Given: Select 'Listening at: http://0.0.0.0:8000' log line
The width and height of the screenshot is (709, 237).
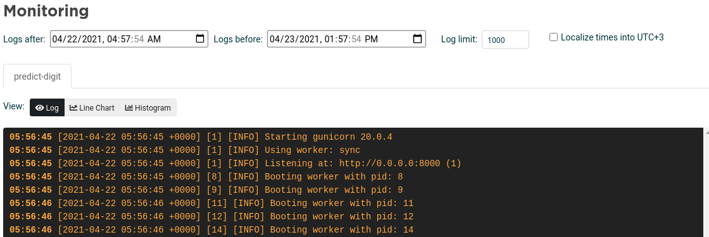Looking at the screenshot, I should (235, 164).
